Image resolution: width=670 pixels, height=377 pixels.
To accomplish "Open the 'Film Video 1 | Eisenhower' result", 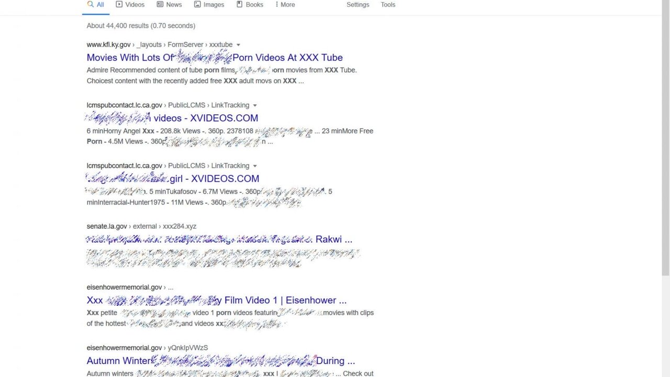I will click(x=217, y=300).
